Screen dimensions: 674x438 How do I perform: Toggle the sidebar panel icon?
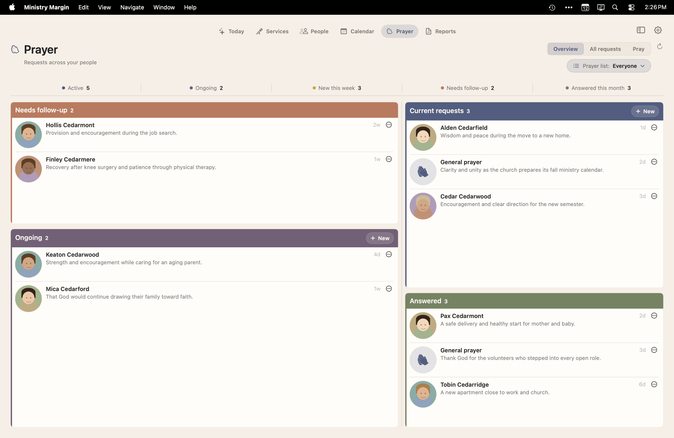click(x=641, y=30)
